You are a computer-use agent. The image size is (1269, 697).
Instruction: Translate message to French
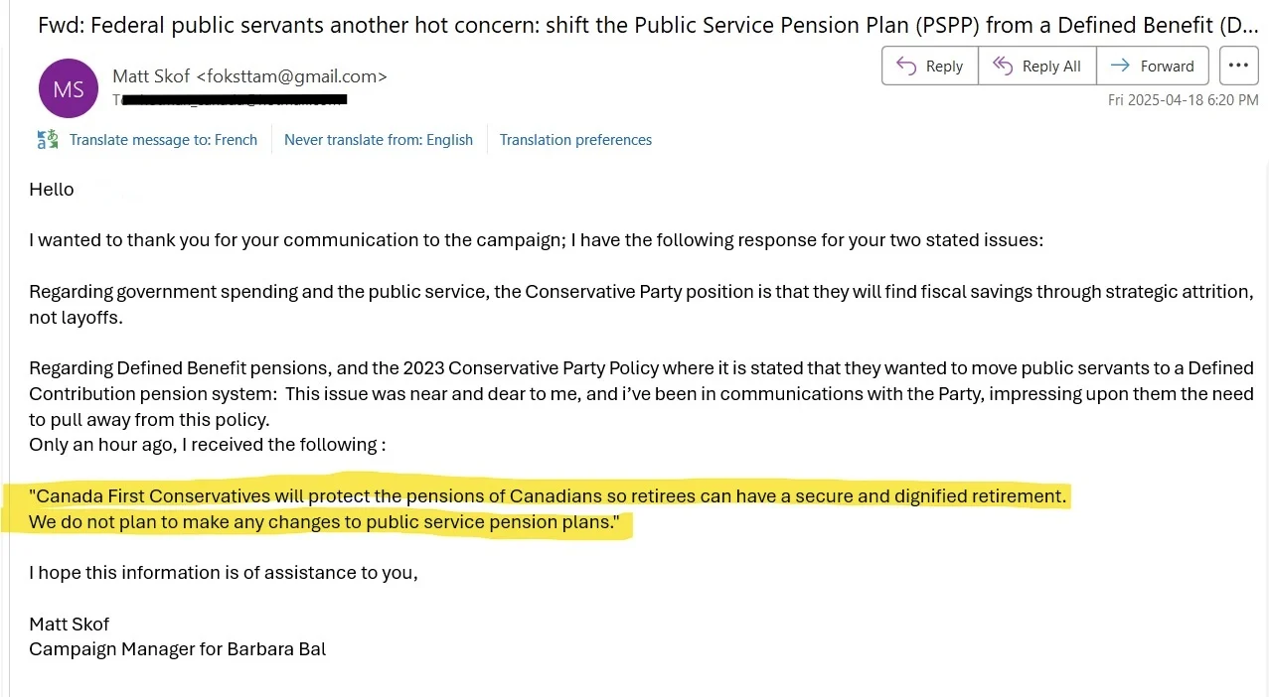click(163, 140)
